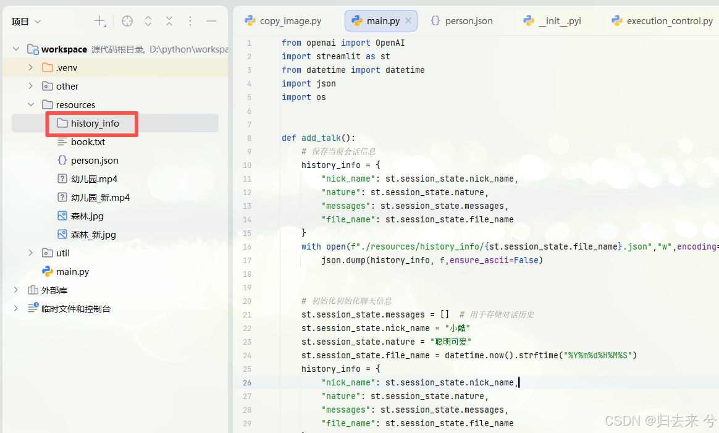Click 'st.session_state.messages = []' line

pos(375,314)
